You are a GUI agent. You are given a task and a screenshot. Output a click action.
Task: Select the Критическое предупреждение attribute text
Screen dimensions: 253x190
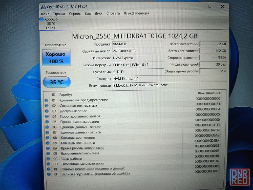(84, 100)
